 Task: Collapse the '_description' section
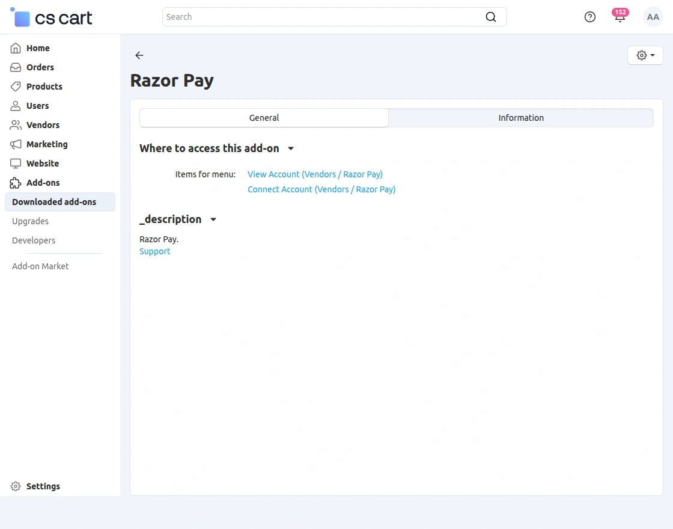(213, 219)
